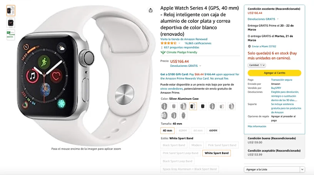Expand the Agregar a la Lista dropdown arrow

click(x=302, y=169)
